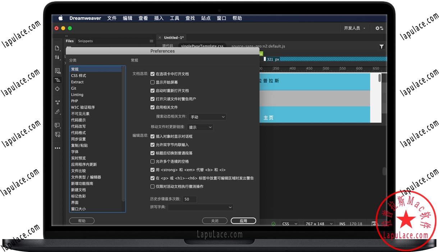Click the Open Documents icon in left toolbar
Viewport: 439px width, 252px height.
[57, 48]
